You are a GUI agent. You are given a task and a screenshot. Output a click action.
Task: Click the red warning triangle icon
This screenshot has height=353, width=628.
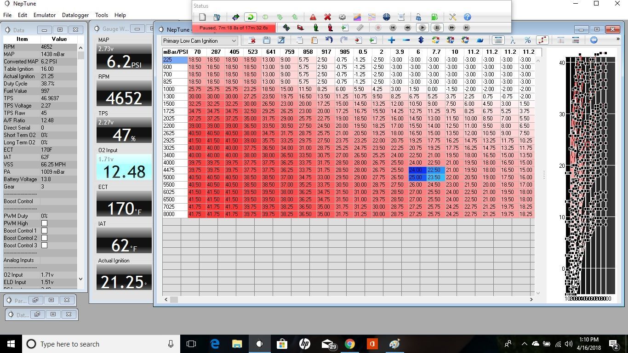click(313, 17)
